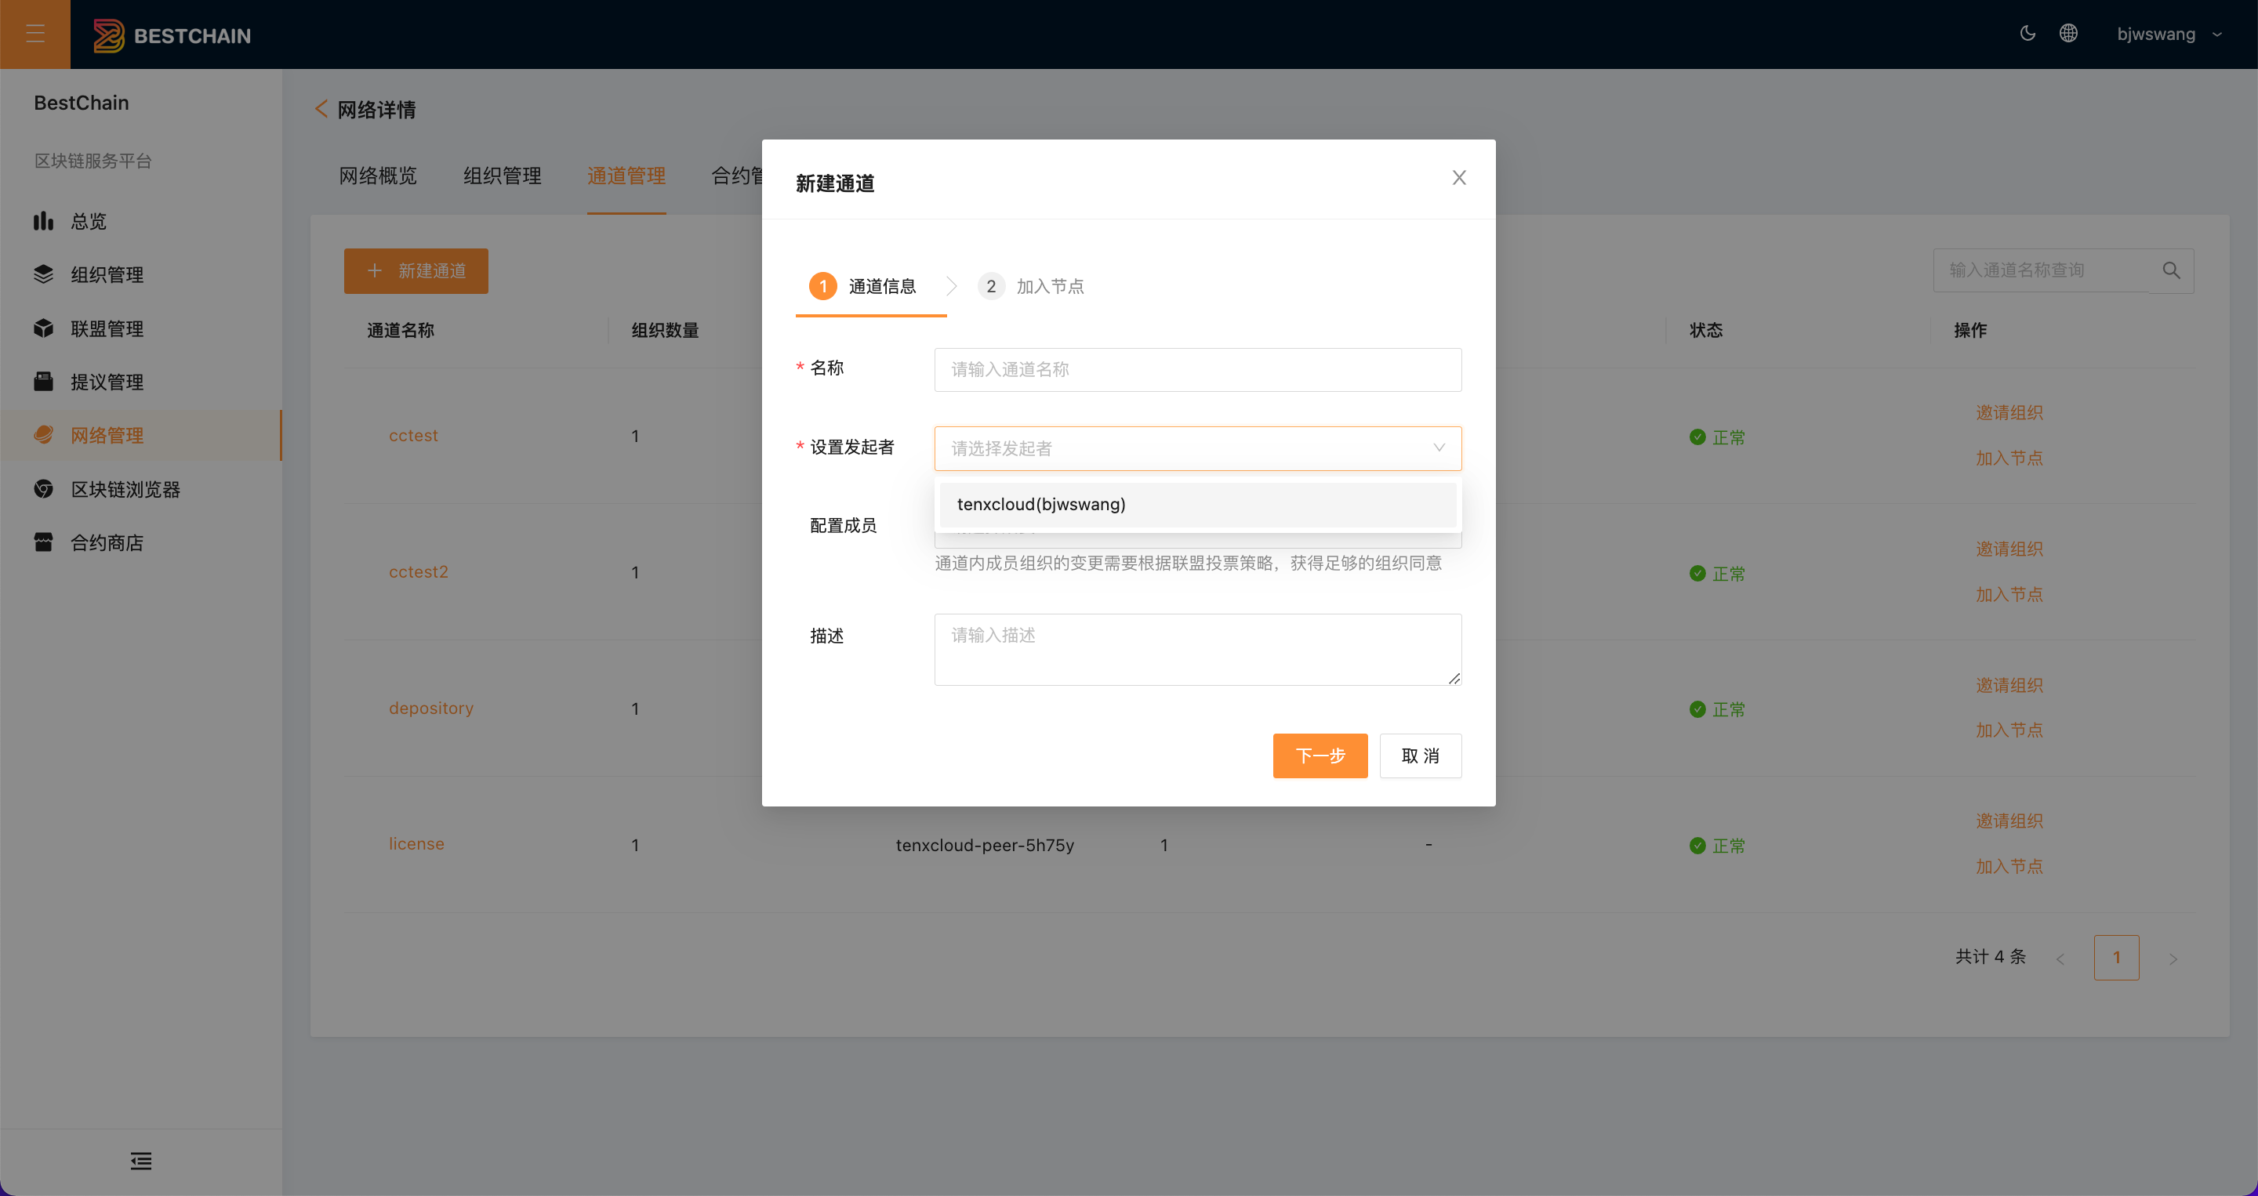This screenshot has height=1196, width=2258.
Task: Open the 设置发起者 dropdown
Action: (1197, 448)
